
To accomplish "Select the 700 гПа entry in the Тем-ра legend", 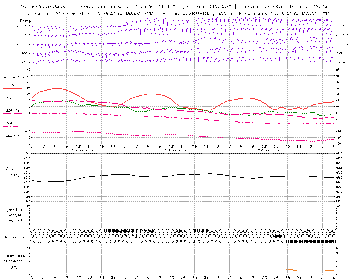I will pyautogui.click(x=13, y=123).
